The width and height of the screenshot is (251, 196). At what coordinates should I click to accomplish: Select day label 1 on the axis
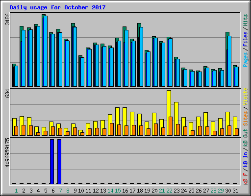pyautogui.click(x=16, y=191)
